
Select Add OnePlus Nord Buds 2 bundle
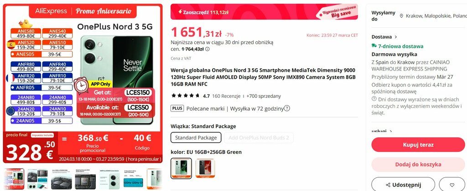point(259,137)
